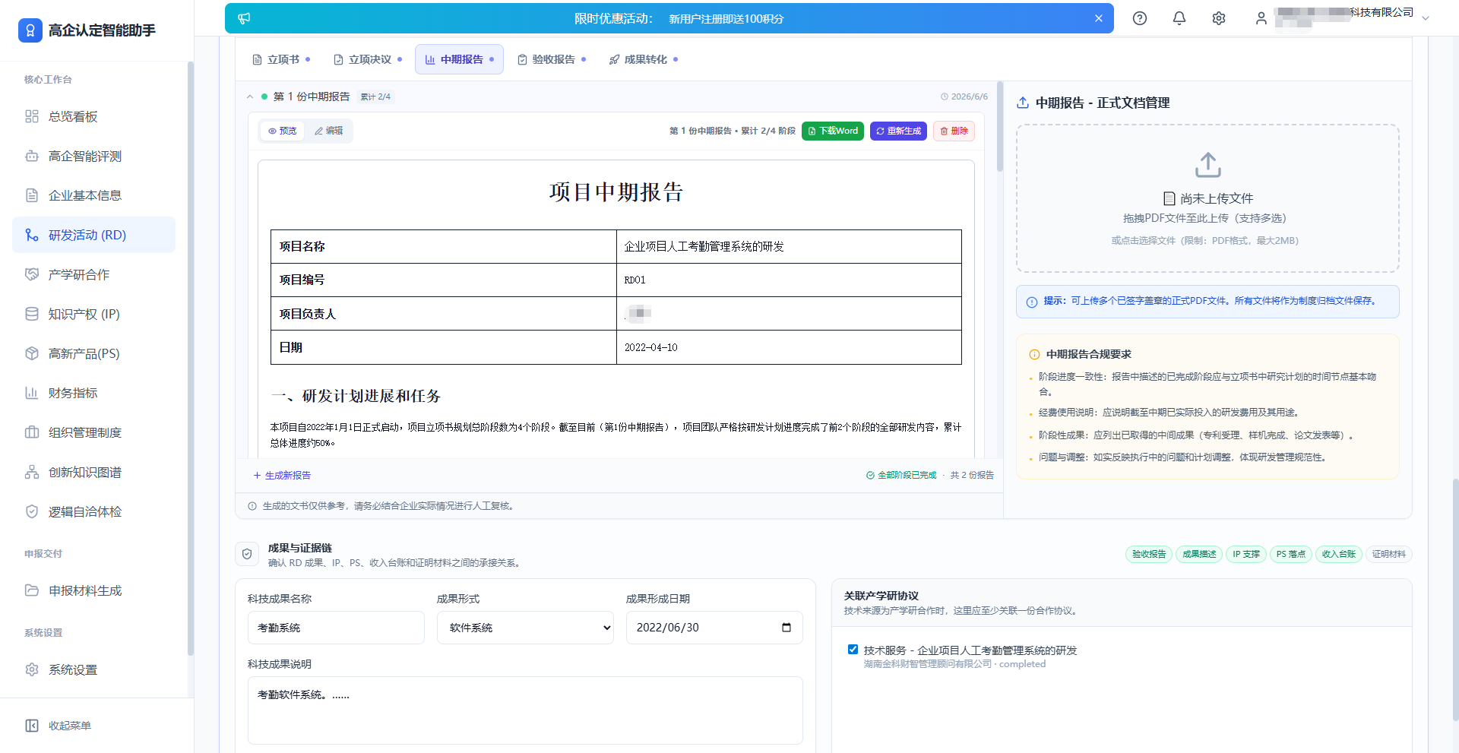Click the IP 支撑 status tag
Viewport: 1459px width, 753px height.
pyautogui.click(x=1245, y=554)
